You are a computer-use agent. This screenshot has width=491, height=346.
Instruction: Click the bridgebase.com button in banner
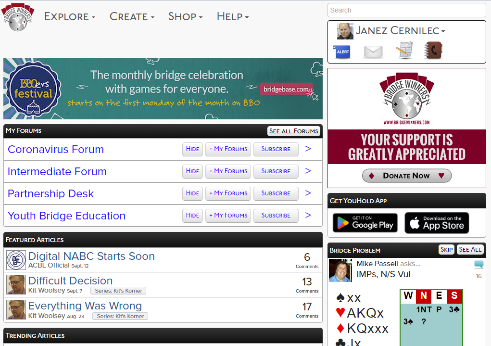pos(286,90)
